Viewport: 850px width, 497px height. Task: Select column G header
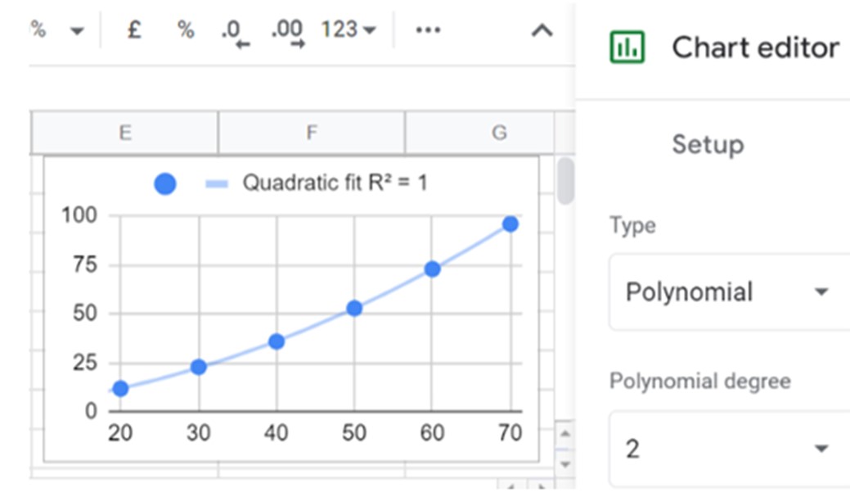tap(479, 133)
